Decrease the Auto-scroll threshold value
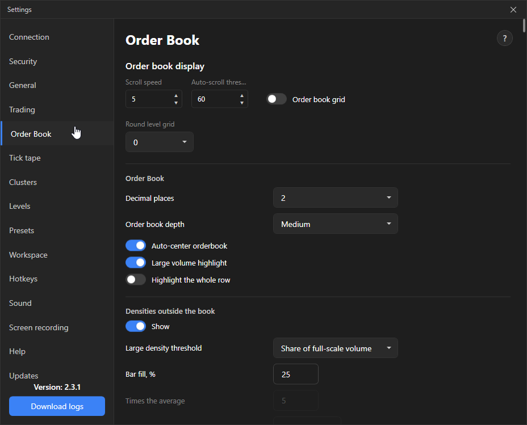527x425 pixels. tap(242, 103)
